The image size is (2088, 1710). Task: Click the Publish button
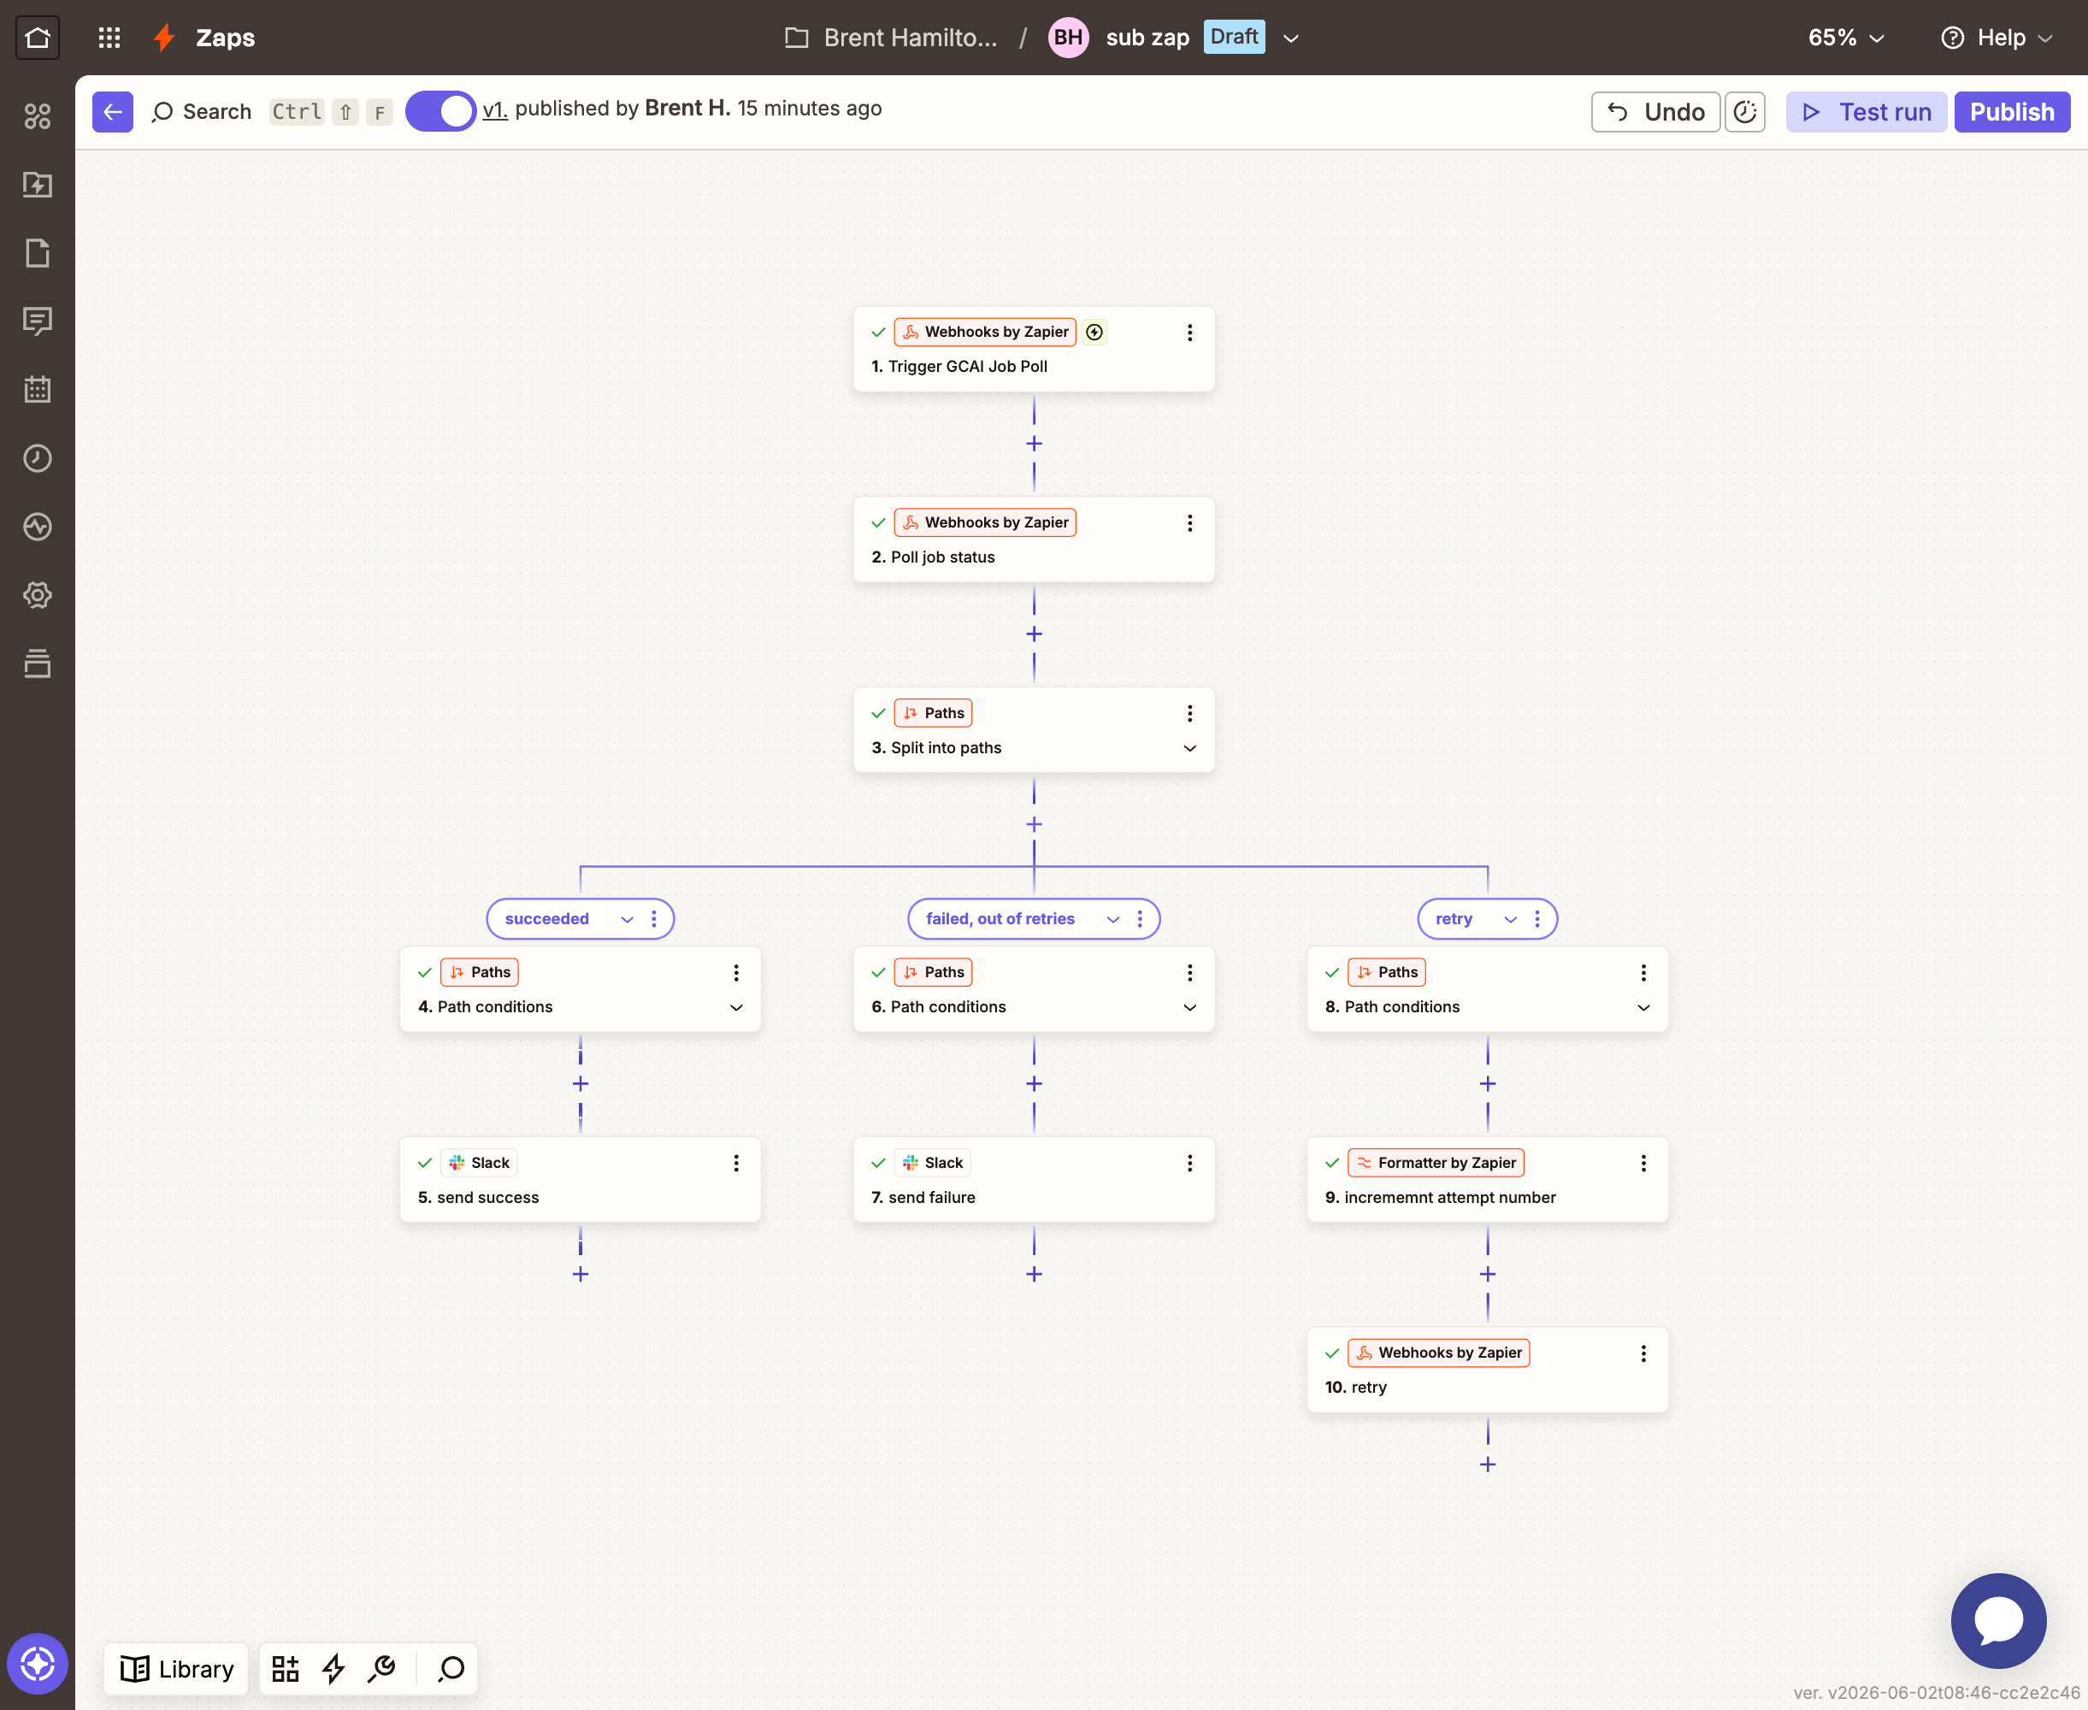click(2011, 112)
